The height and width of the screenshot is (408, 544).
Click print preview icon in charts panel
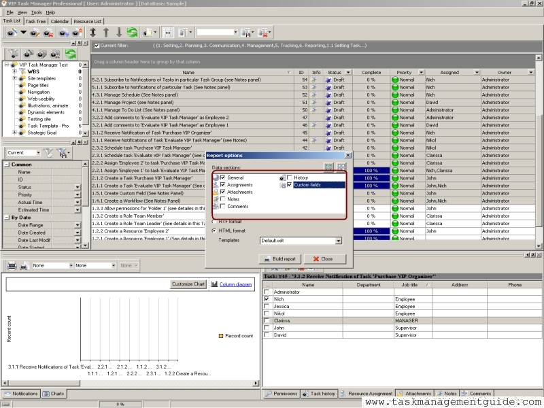point(24,266)
